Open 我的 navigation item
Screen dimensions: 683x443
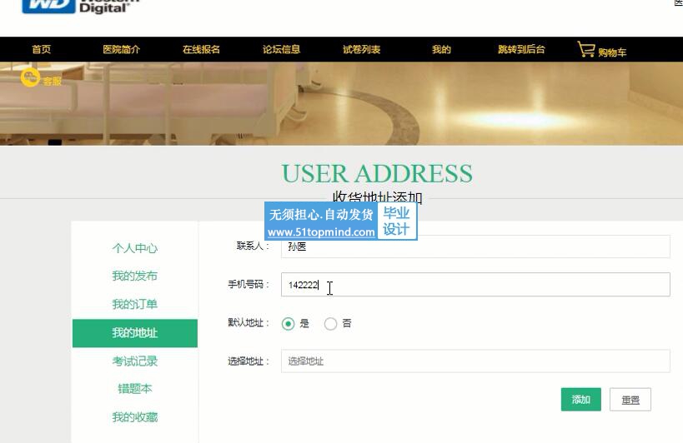tap(441, 49)
